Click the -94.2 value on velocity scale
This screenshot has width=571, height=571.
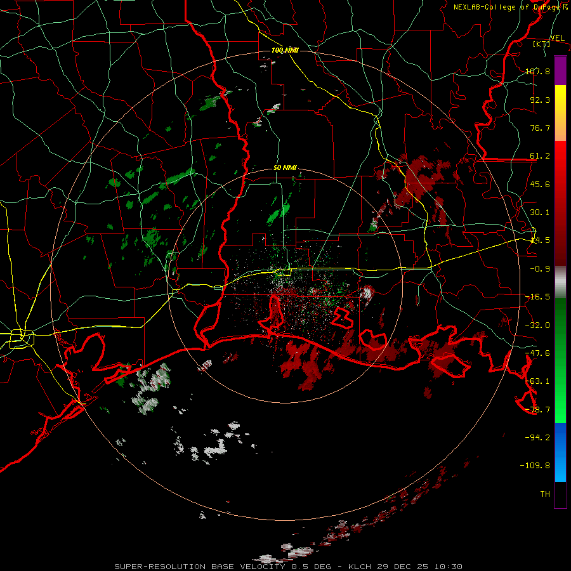pyautogui.click(x=537, y=438)
